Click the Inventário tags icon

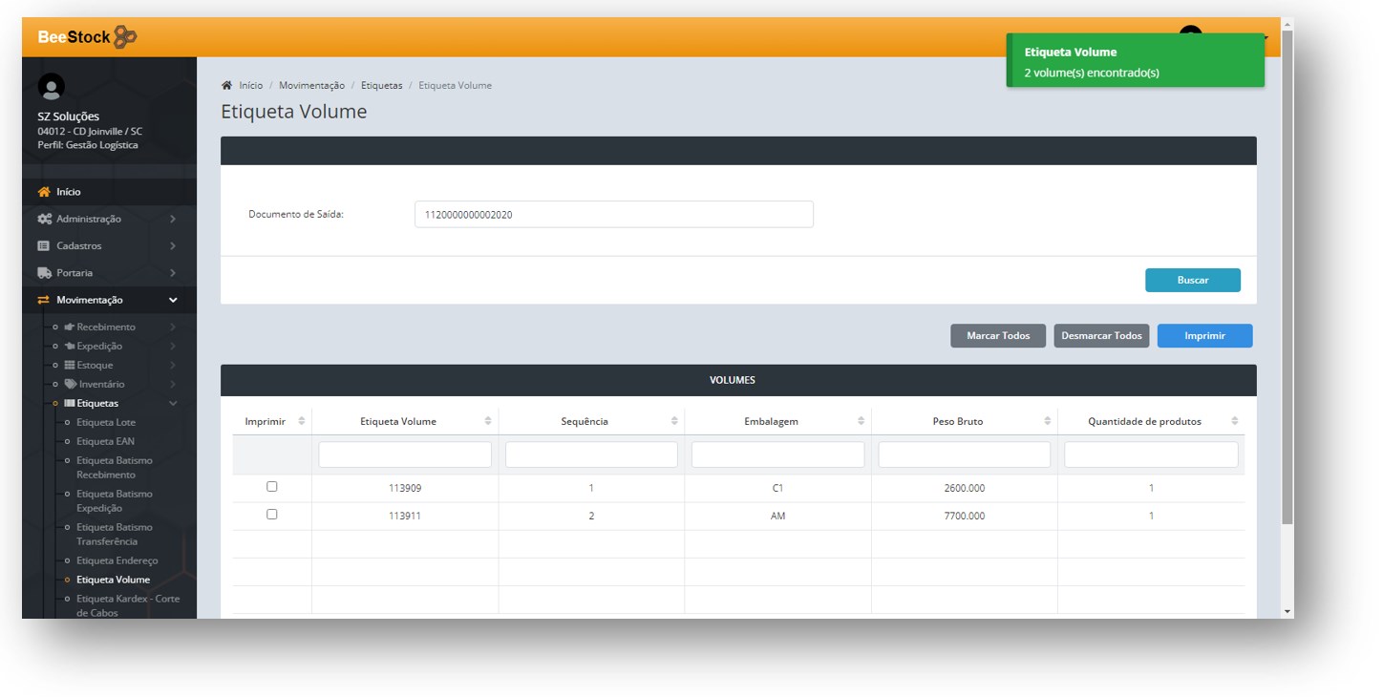tap(71, 384)
